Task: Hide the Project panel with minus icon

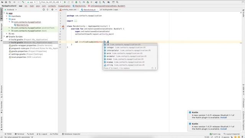Action: pos(56,10)
